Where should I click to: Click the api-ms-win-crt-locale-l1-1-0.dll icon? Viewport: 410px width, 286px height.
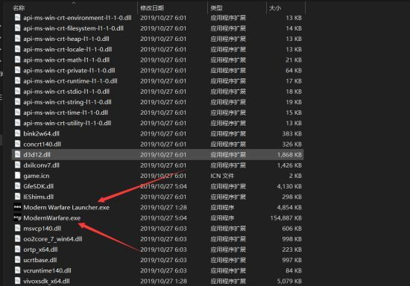tap(18, 49)
